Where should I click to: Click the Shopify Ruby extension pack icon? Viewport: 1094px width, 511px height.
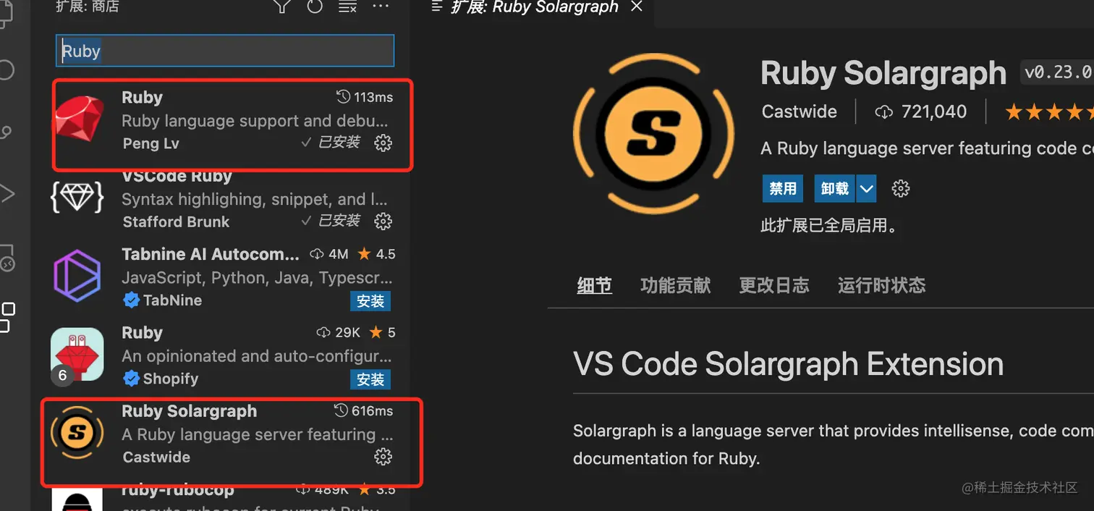pos(77,355)
